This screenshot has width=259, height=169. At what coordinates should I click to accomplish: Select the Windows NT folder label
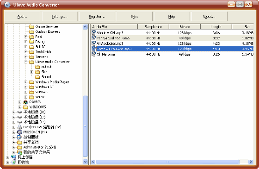(x=44, y=87)
